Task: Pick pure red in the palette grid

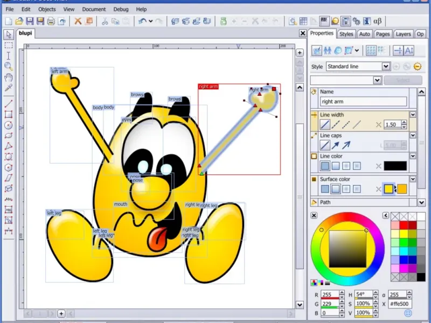Action: 404,225
